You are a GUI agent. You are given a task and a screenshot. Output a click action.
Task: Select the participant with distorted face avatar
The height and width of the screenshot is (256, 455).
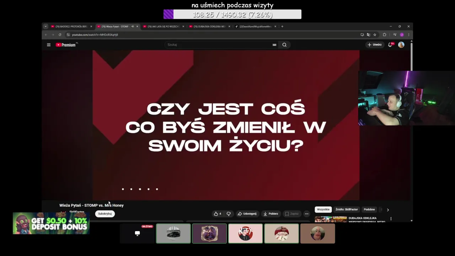click(x=317, y=233)
